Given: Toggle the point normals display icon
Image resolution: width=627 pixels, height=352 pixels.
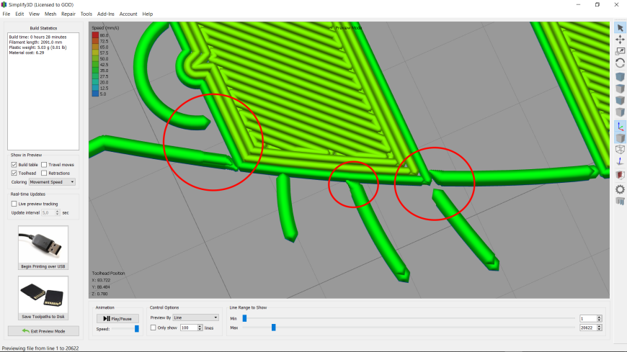Looking at the screenshot, I should [x=621, y=161].
